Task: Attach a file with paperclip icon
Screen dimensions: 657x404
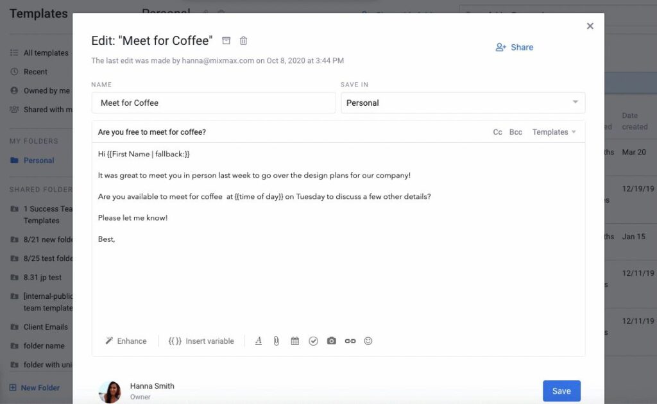Action: (277, 341)
